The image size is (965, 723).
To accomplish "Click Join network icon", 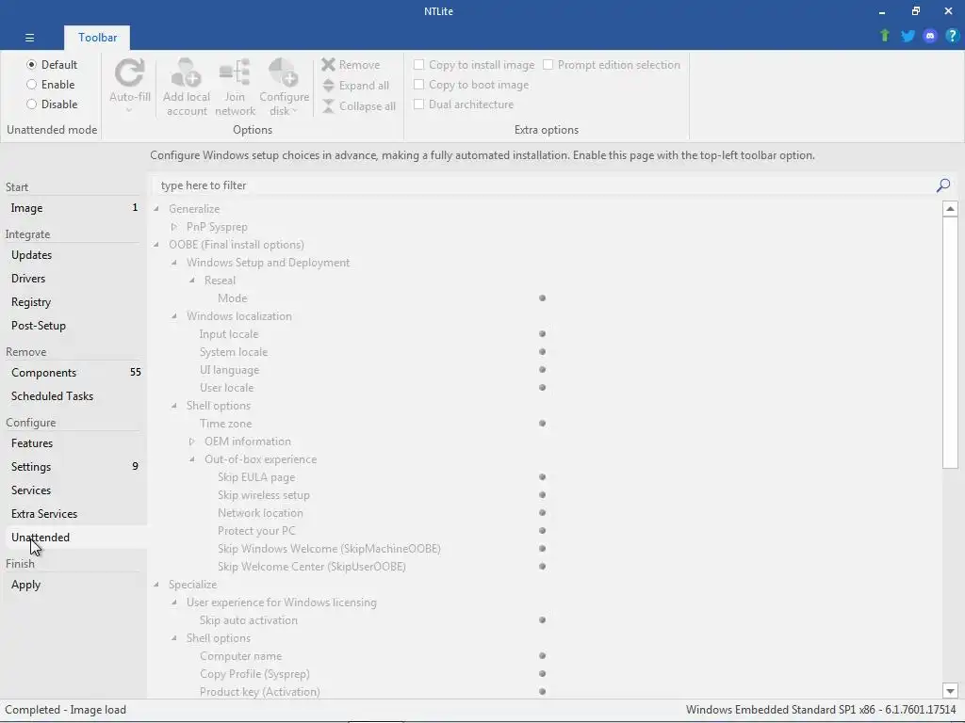I will 235,73.
